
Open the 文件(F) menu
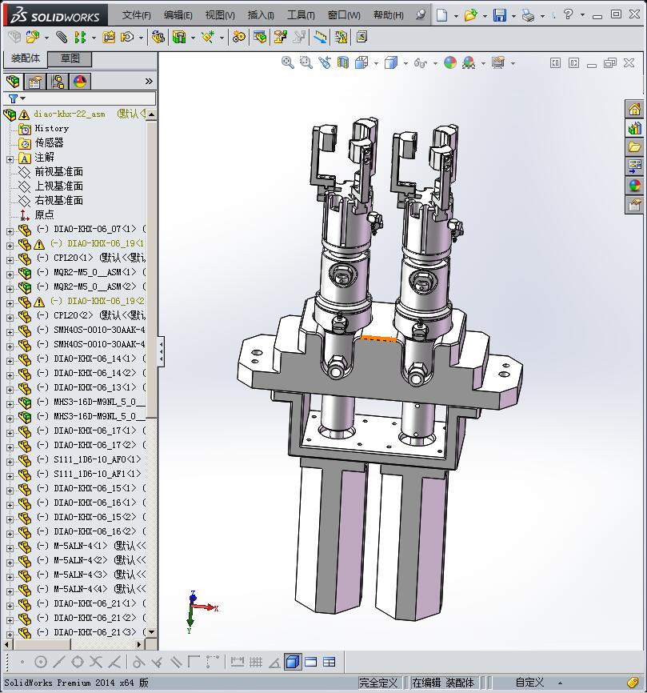tap(136, 15)
